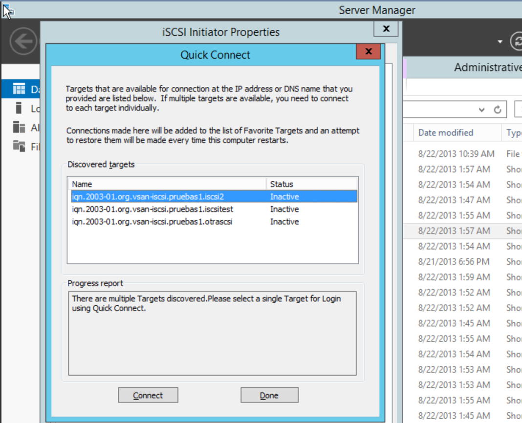522x423 pixels.
Task: Click the Connect button in Quick Connect
Action: click(148, 395)
